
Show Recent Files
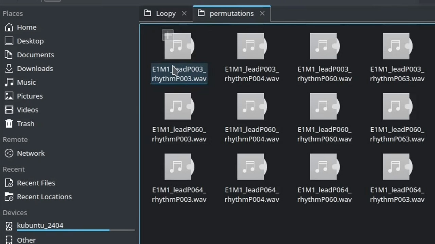(69, 183)
